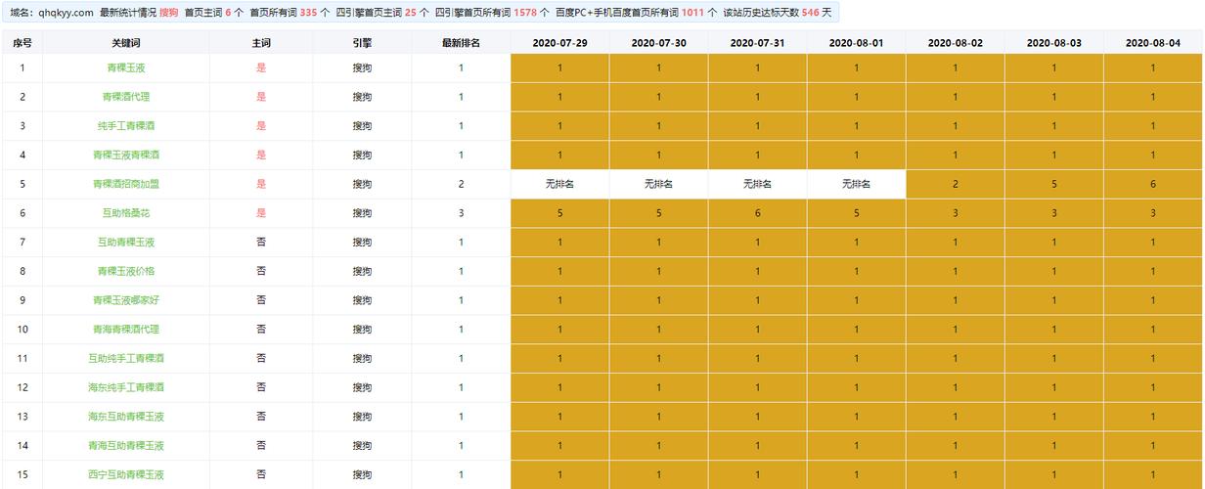Screen dimensions: 1205x489
Task: Click rank 5 for 青稞酒招商加盟 on 2020-08-03
Action: pos(1054,184)
